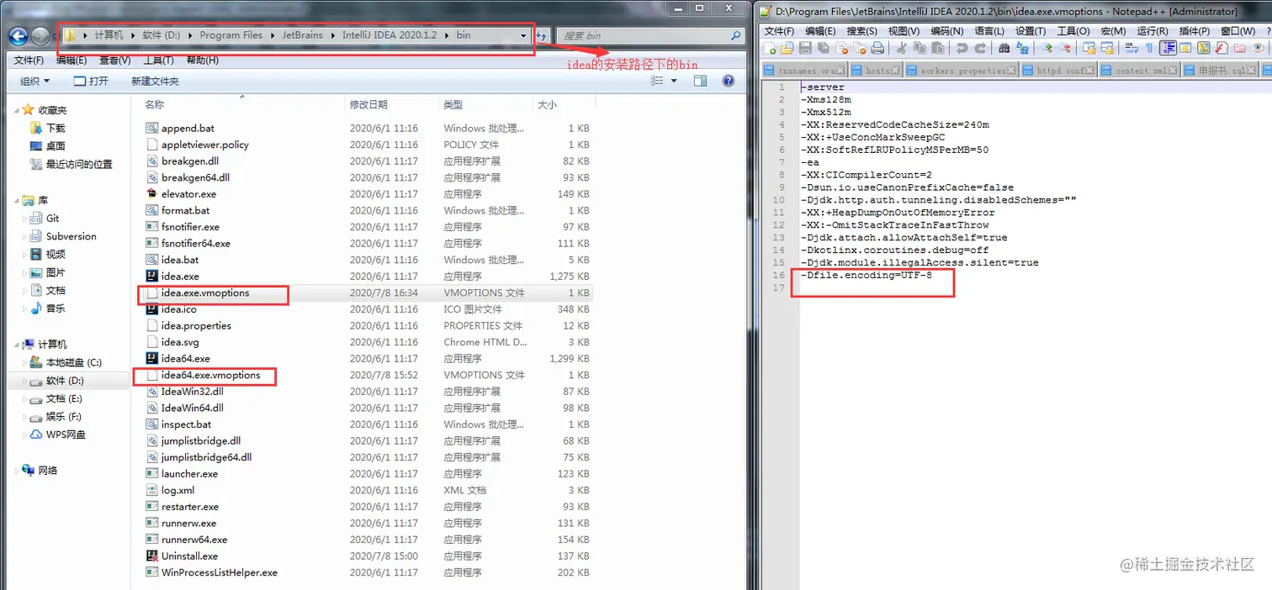Click the 打开 button in Explorer toolbar
Screen dimensions: 1272x590
pos(91,81)
